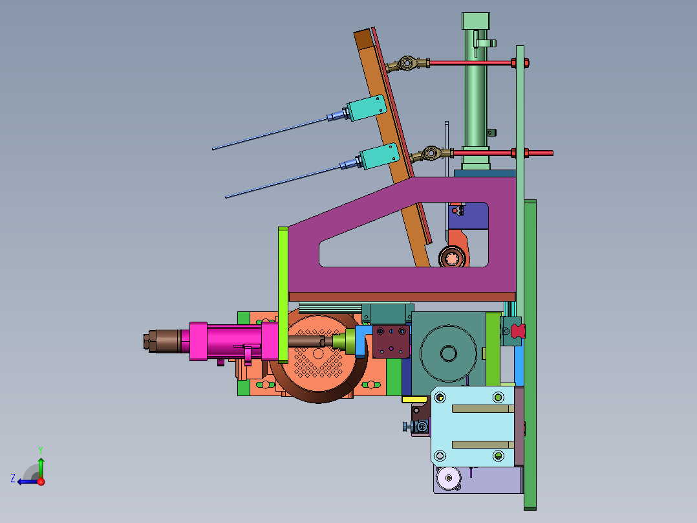Click the maroon block with screw holes

[x=391, y=341]
